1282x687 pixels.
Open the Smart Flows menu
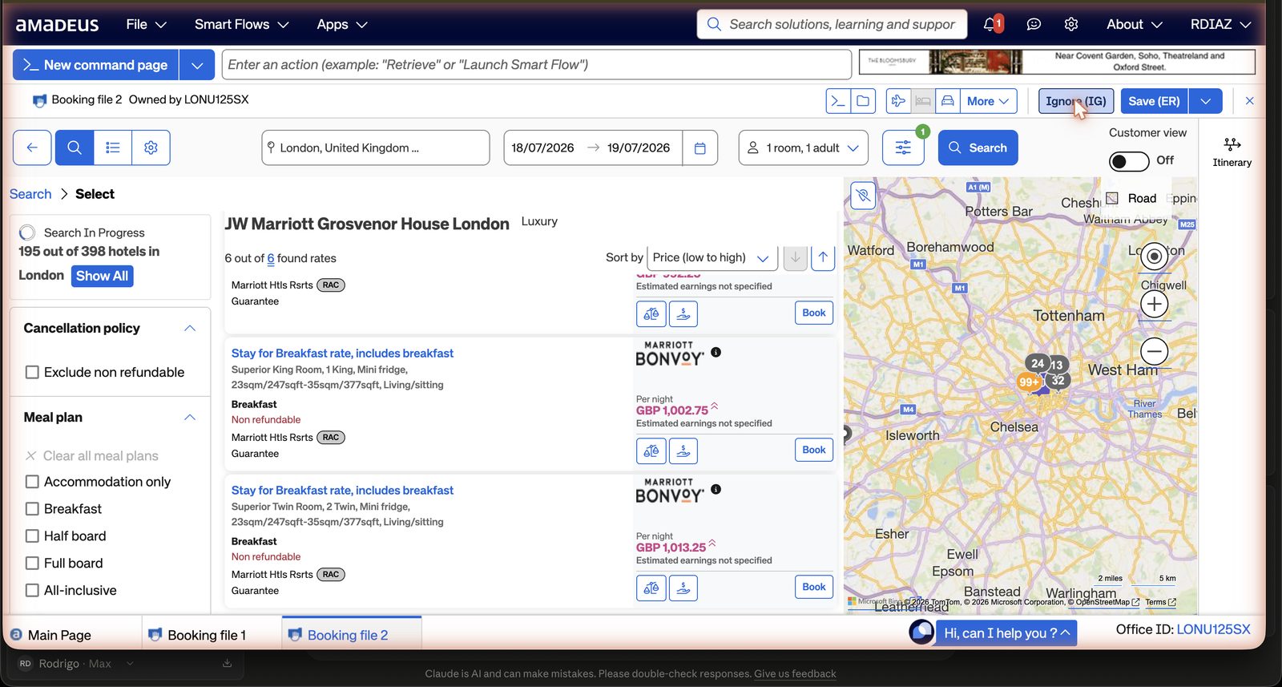click(241, 24)
